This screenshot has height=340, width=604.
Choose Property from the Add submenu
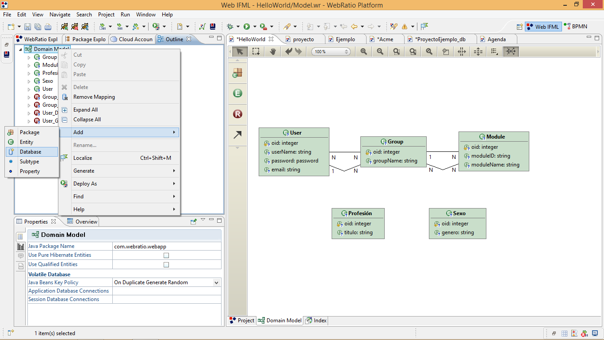(32, 171)
